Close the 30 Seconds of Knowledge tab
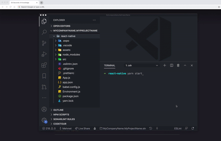This screenshot has height=141, width=221. (x=37, y=3)
